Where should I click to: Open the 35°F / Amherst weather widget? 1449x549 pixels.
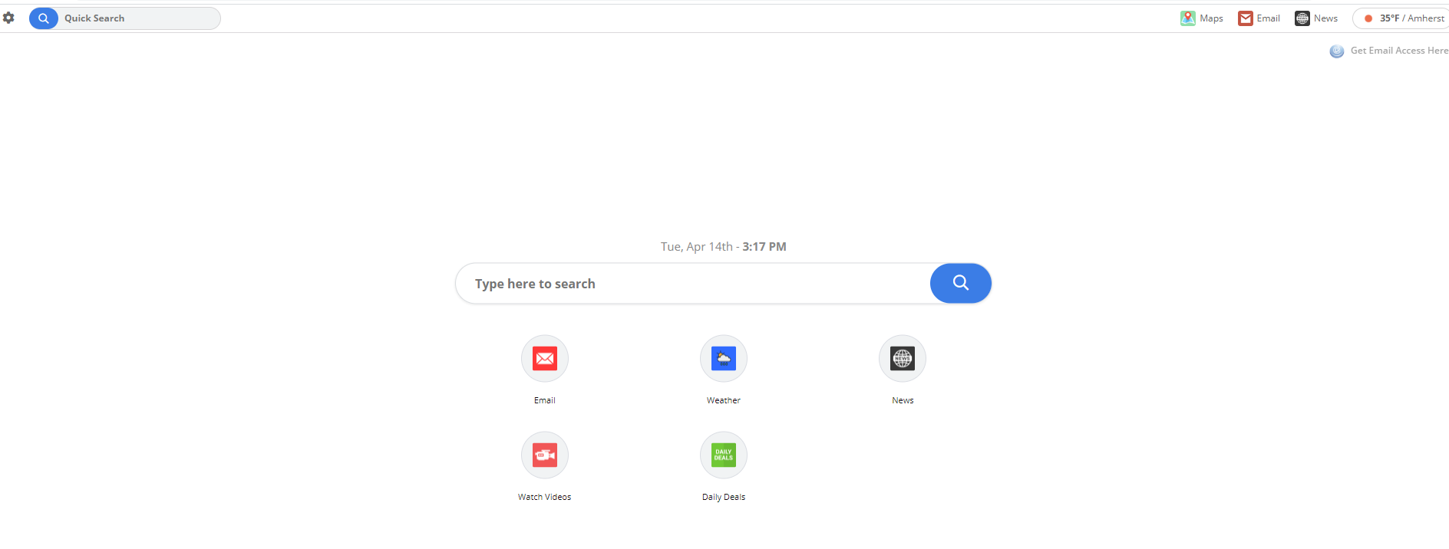point(1401,18)
